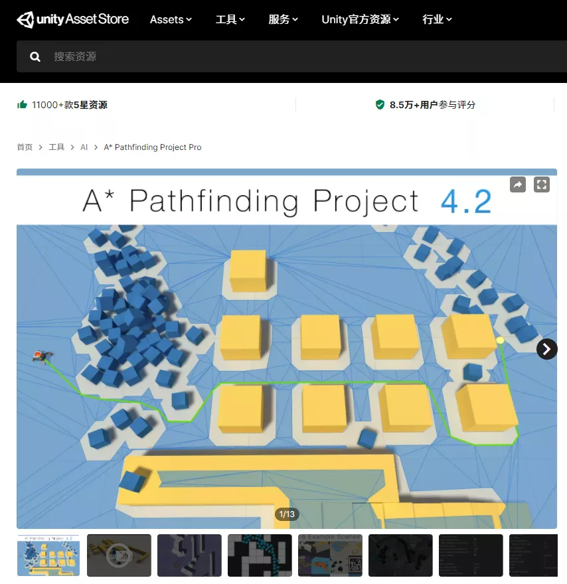
Task: Click the share arrow icon on the image
Action: [517, 184]
